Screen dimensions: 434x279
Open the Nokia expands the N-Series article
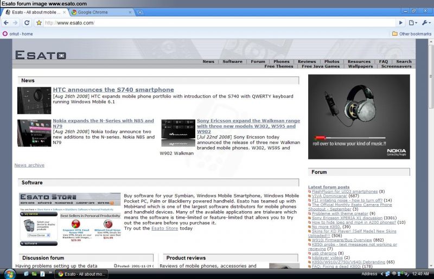pyautogui.click(x=103, y=123)
